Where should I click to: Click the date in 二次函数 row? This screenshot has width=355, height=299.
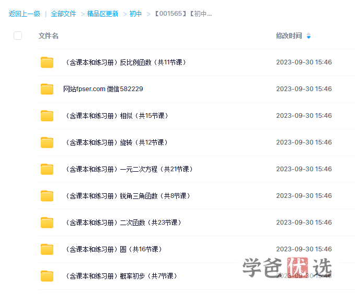pyautogui.click(x=304, y=223)
